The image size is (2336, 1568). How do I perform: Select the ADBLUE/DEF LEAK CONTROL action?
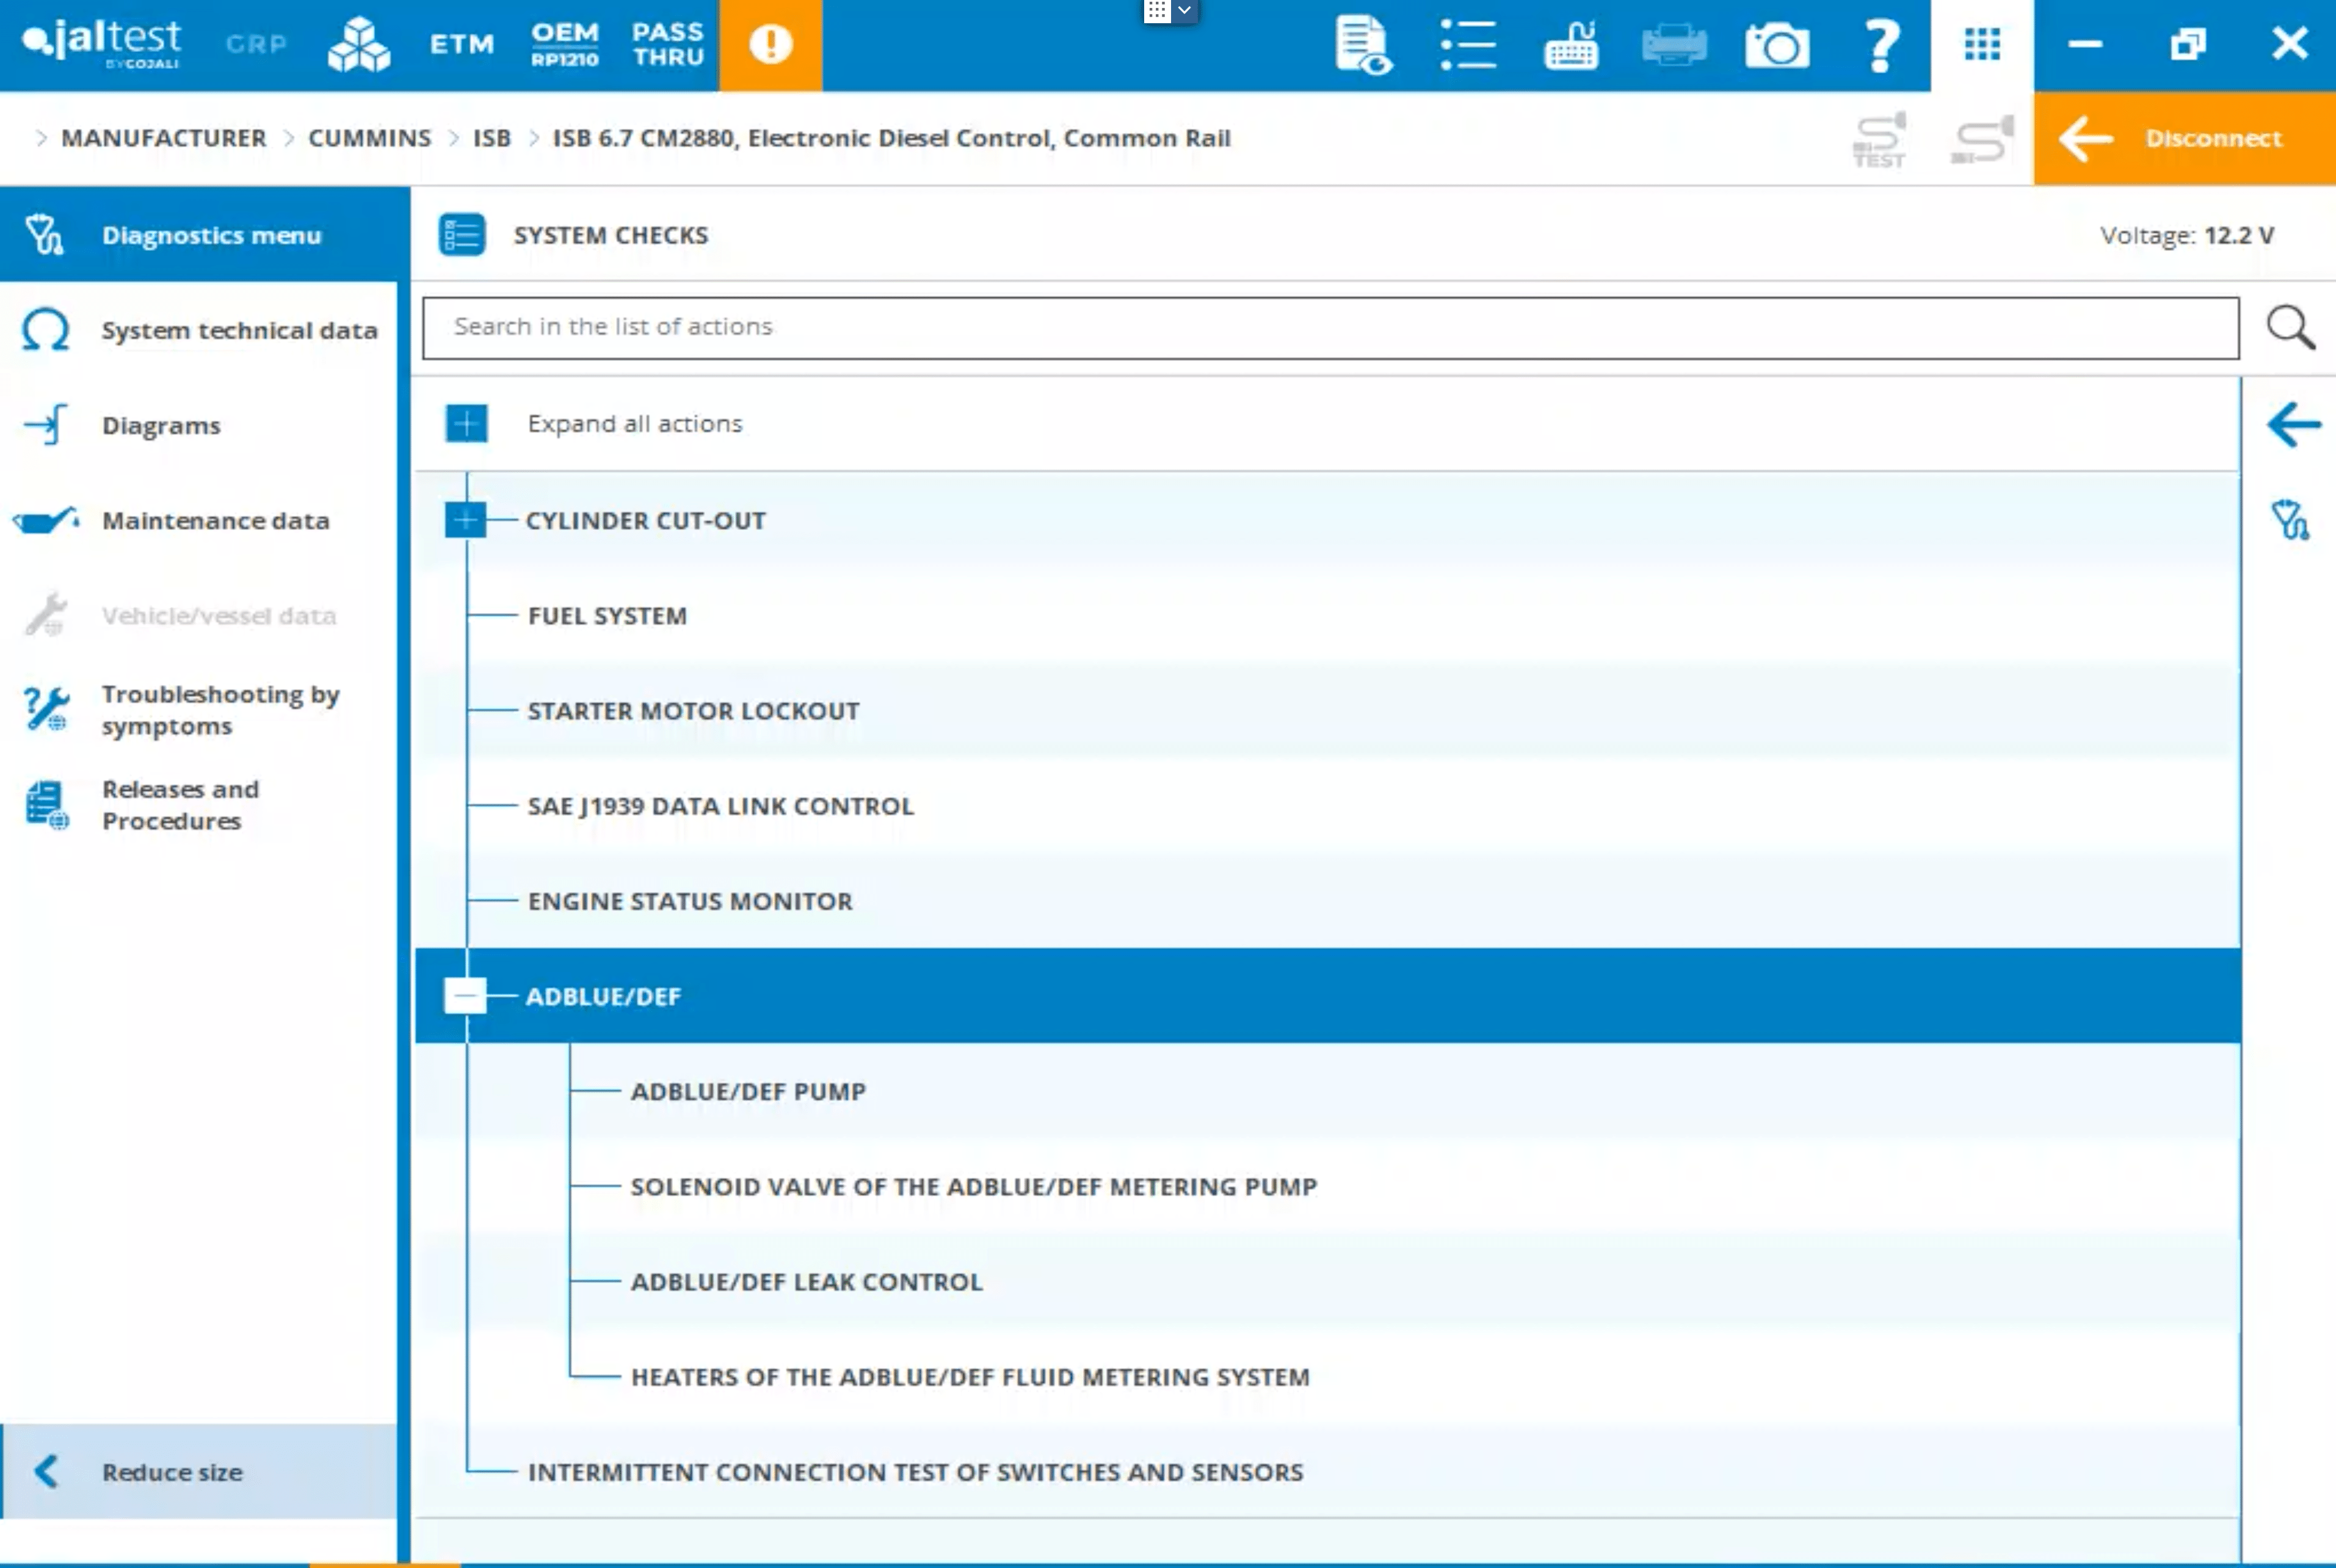tap(806, 1282)
